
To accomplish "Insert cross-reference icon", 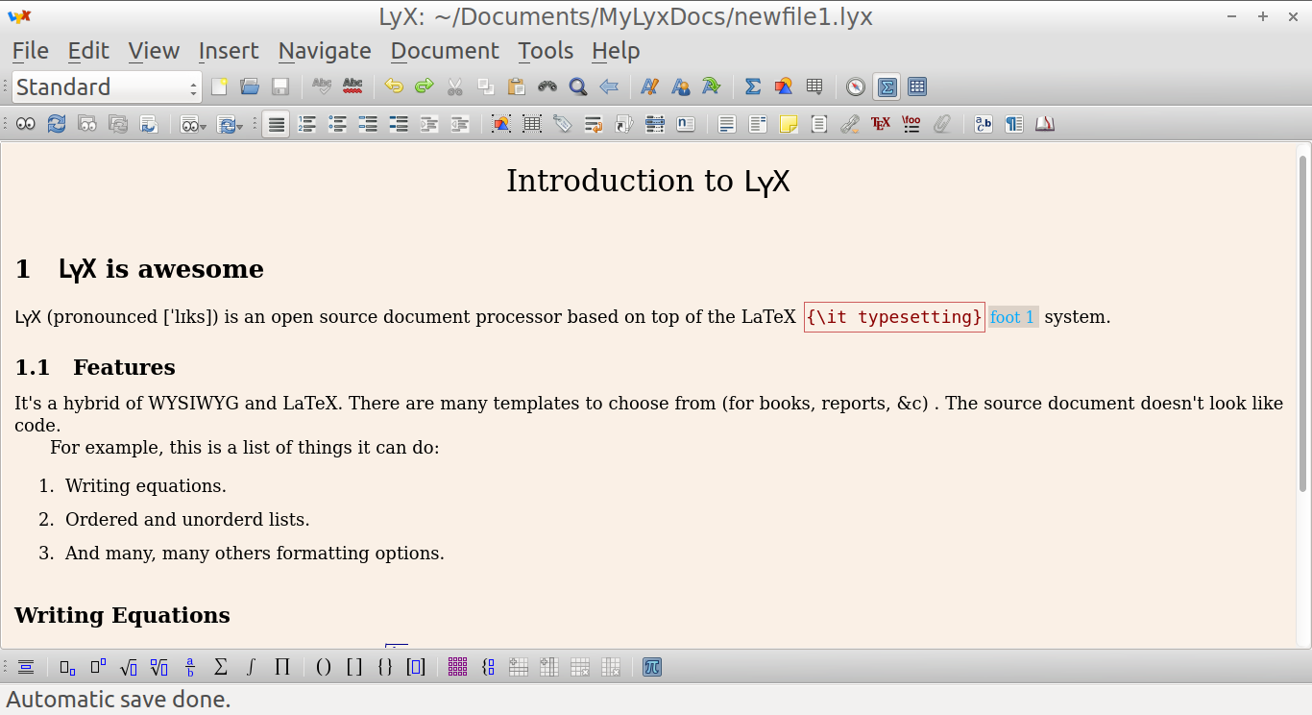I will tap(594, 124).
